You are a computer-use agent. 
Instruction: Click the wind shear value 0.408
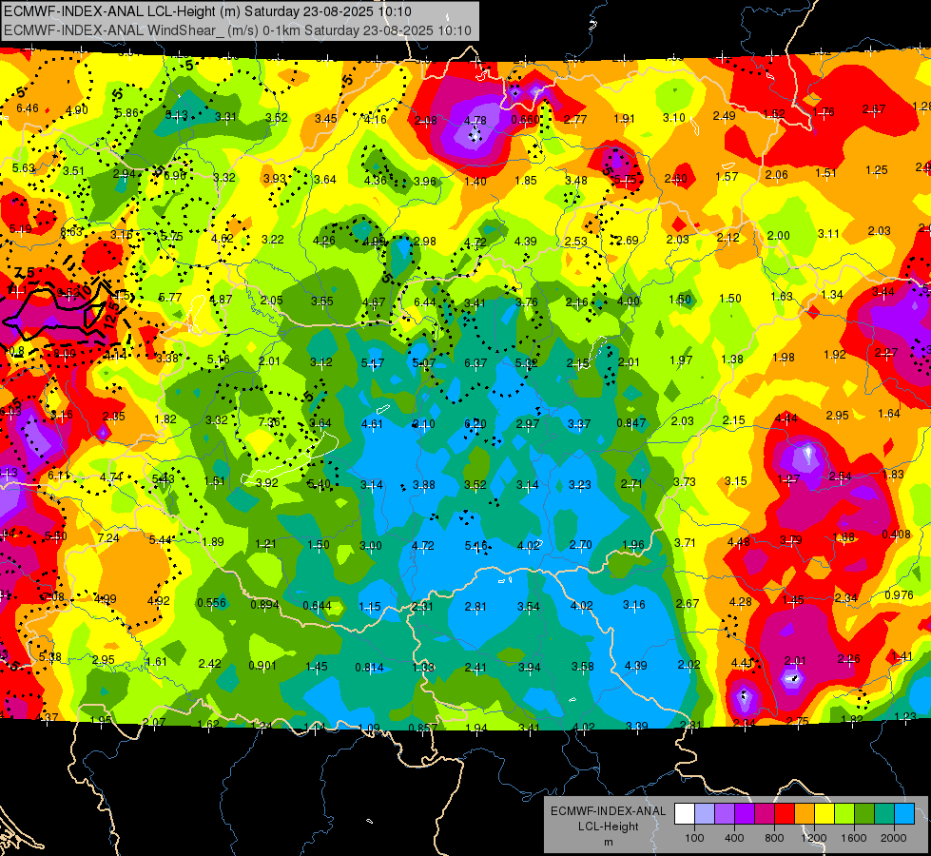click(896, 534)
